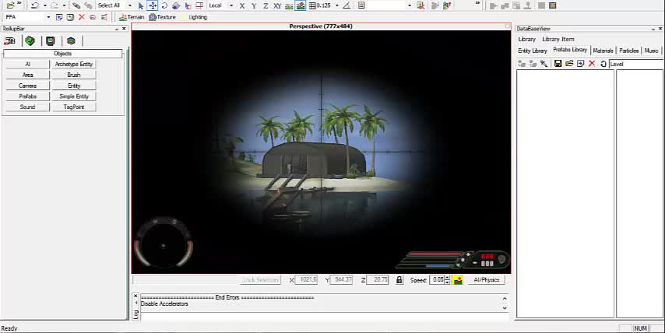Click the Speed value input field
Image resolution: width=665 pixels, height=333 pixels.
click(437, 279)
